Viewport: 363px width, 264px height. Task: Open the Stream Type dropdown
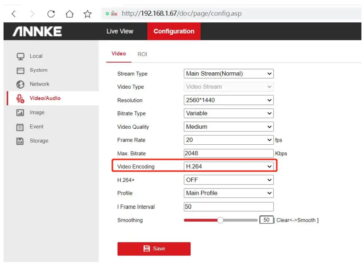coord(229,74)
